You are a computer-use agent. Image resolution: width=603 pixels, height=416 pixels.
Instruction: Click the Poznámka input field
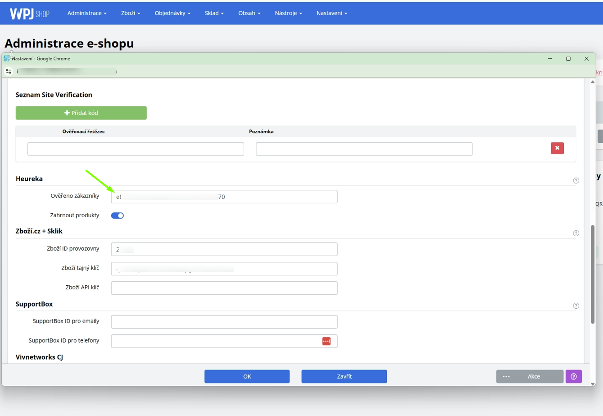point(364,149)
